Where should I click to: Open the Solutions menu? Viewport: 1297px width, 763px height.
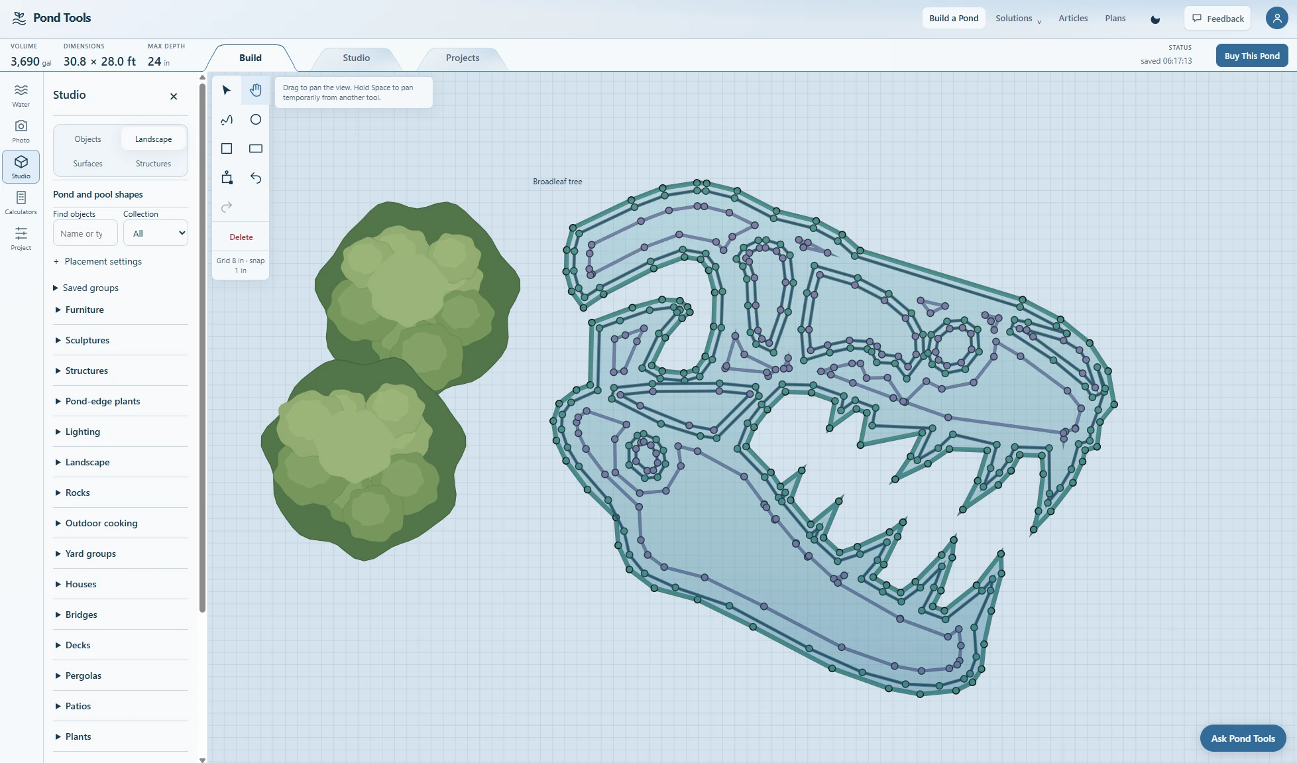click(1018, 19)
